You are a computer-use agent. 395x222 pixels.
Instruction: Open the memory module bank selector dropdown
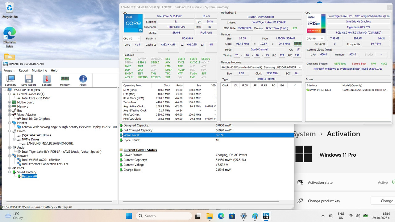pyautogui.click(x=261, y=67)
